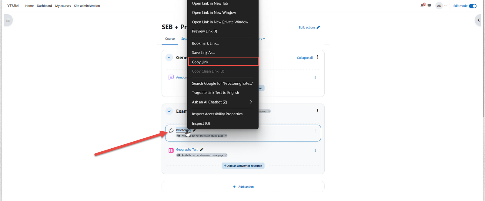Viewport: 485px width, 201px height.
Task: Click the Add section button
Action: tap(243, 187)
